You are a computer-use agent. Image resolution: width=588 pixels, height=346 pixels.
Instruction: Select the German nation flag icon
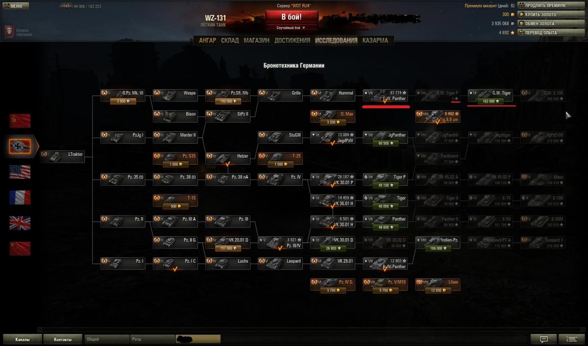tap(20, 146)
